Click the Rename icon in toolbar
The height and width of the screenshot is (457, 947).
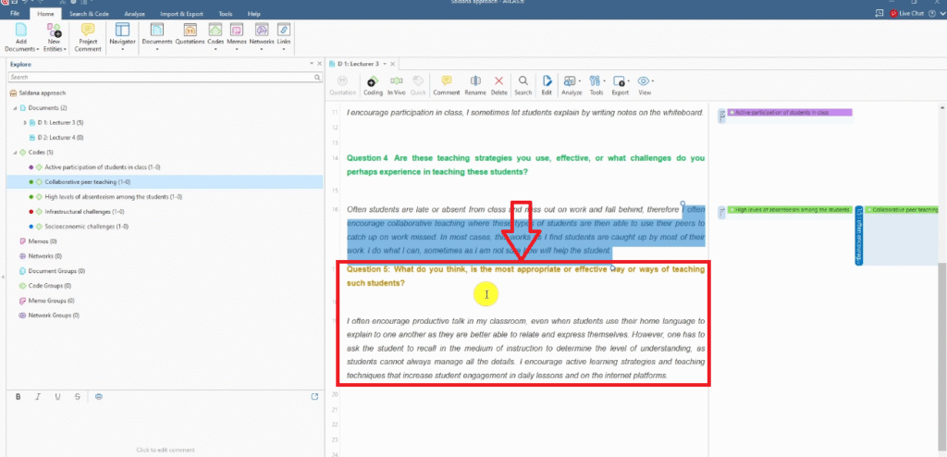point(475,84)
